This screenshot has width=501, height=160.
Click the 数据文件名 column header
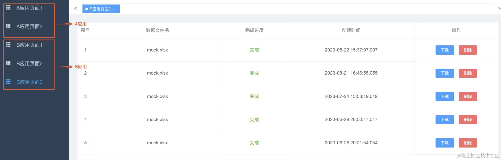point(158,30)
